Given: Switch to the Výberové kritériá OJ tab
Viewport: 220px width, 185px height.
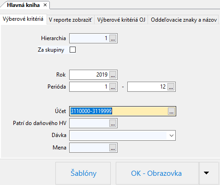Looking at the screenshot, I should tap(121, 20).
